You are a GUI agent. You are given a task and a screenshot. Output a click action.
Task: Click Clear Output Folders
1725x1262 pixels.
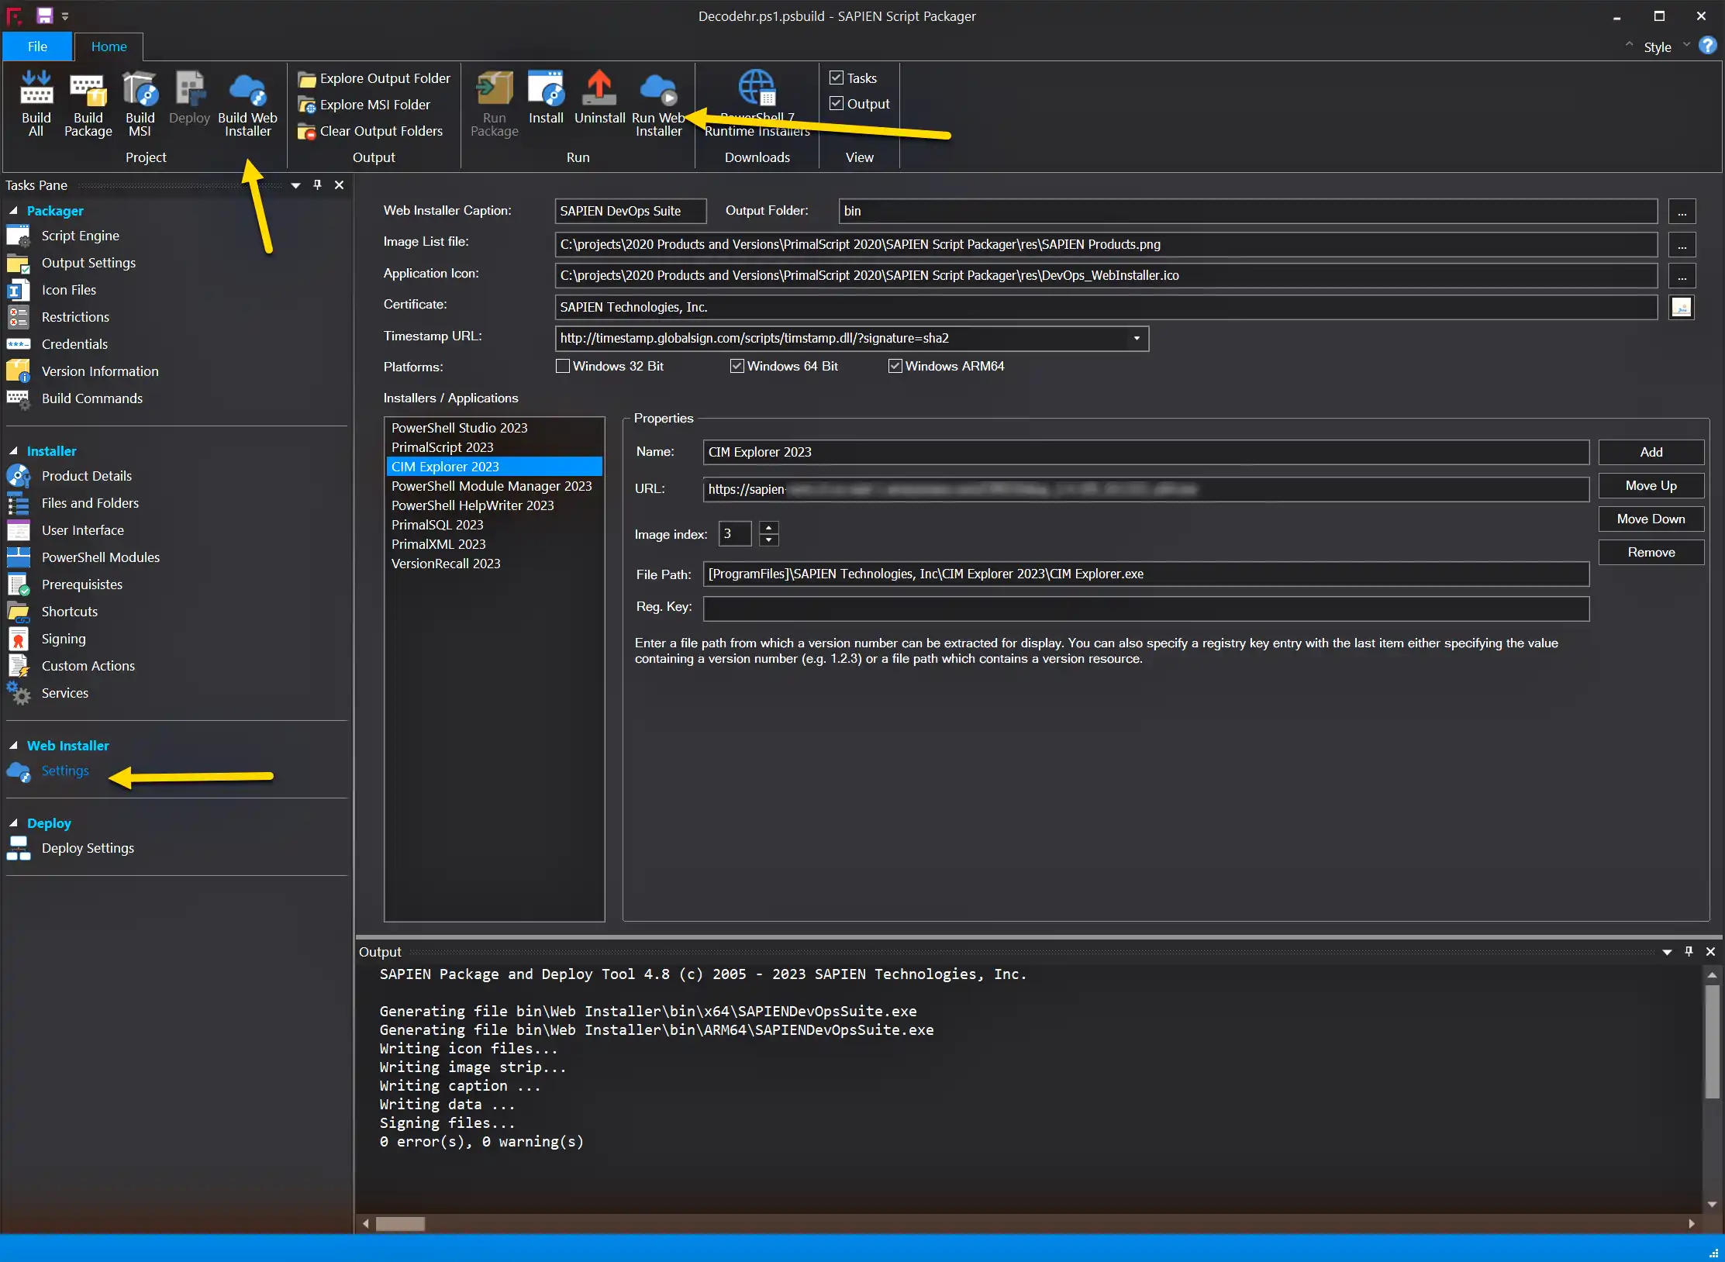371,131
